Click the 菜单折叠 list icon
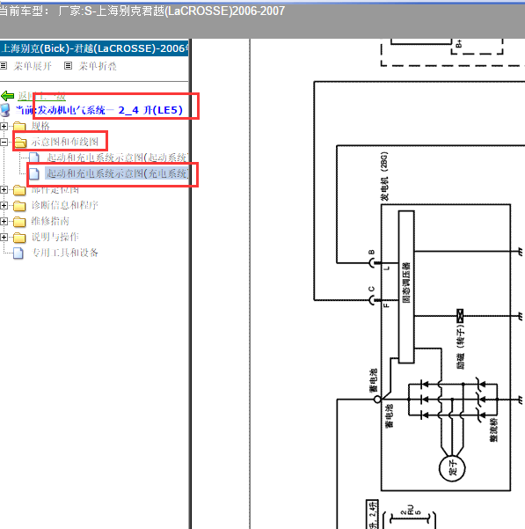The image size is (525, 529). 68,66
